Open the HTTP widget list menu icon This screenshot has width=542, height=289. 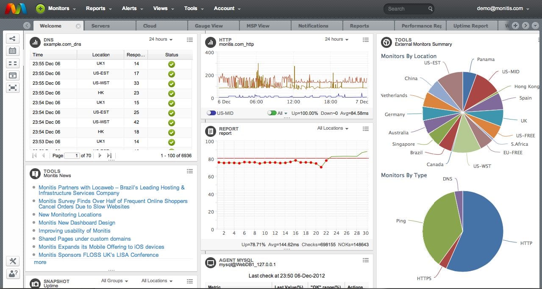click(366, 40)
